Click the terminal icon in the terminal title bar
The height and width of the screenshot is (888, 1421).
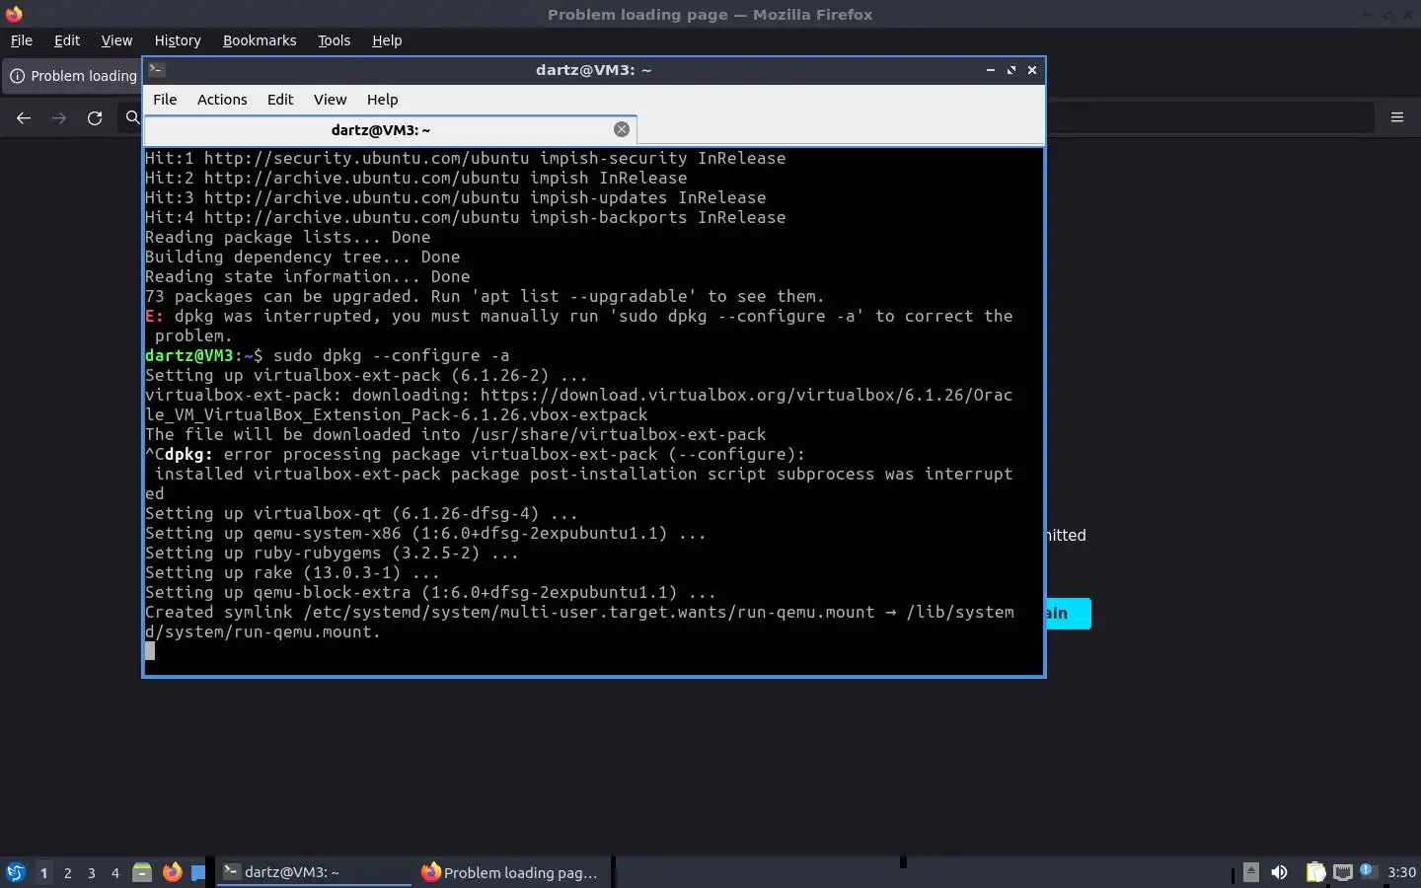(x=157, y=70)
